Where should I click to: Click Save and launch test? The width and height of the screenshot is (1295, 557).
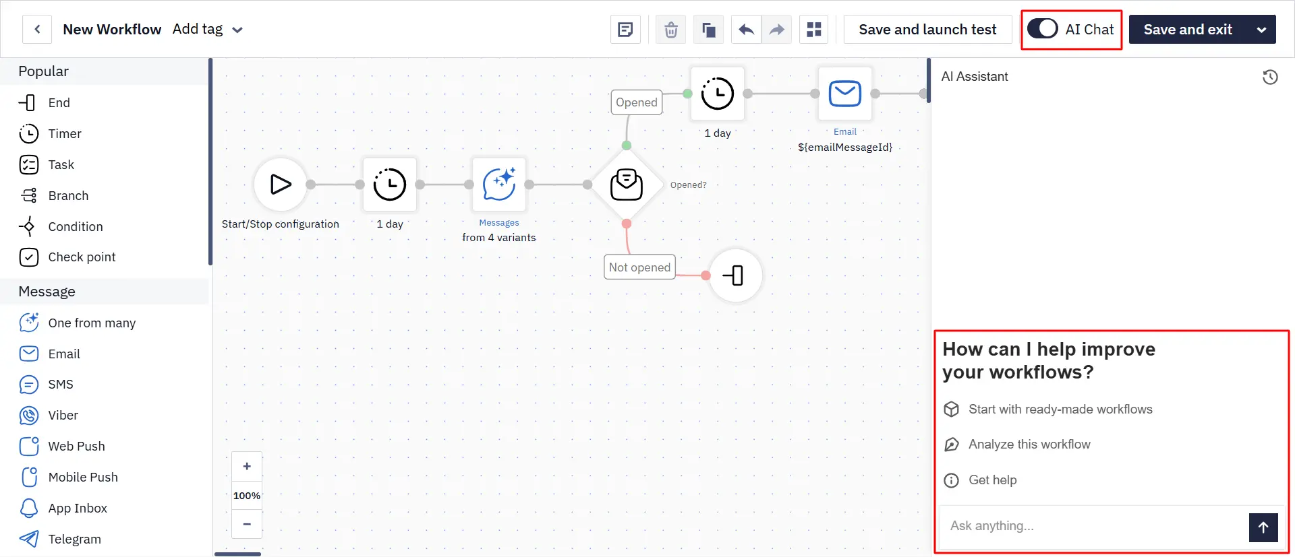927,30
